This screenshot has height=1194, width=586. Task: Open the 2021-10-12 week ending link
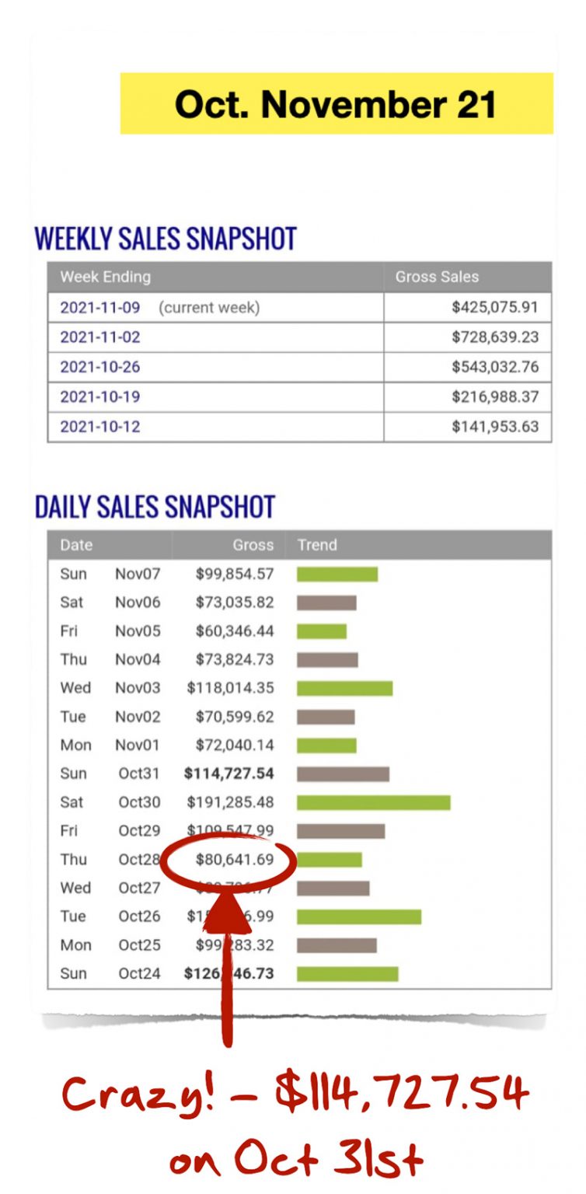[100, 427]
